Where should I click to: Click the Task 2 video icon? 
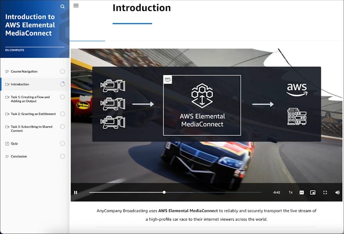[x=7, y=114]
